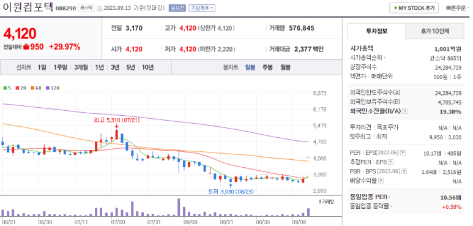Switch to the 호가10단계 tab
This screenshot has width=473, height=226.
coord(434,31)
